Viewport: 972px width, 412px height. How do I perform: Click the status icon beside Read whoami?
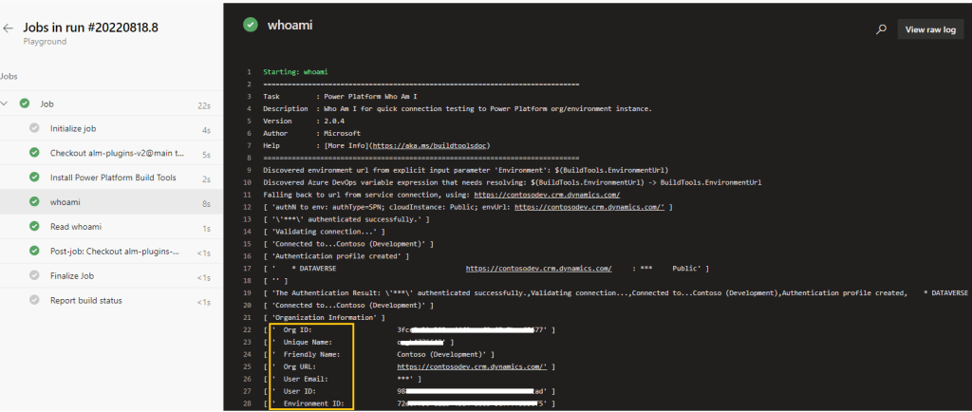(x=34, y=227)
